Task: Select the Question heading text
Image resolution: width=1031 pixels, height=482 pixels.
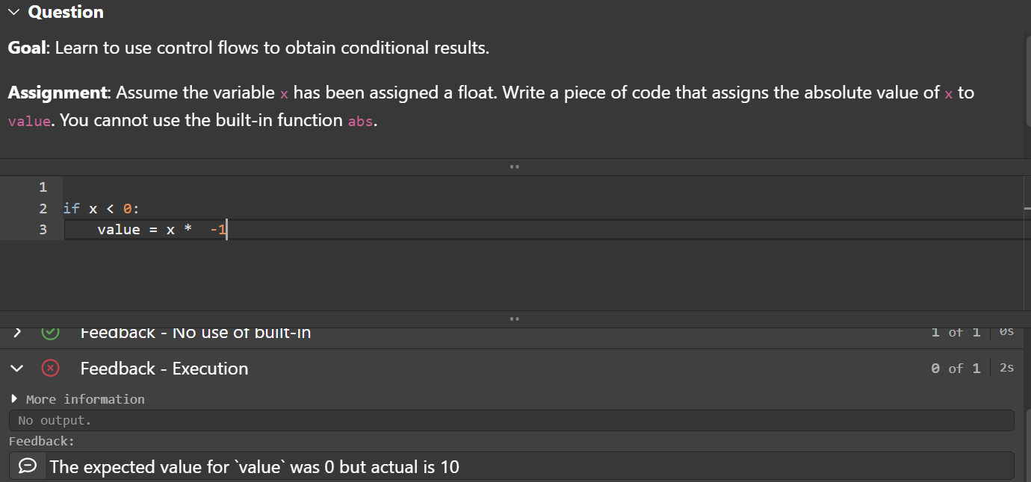Action: (x=65, y=11)
